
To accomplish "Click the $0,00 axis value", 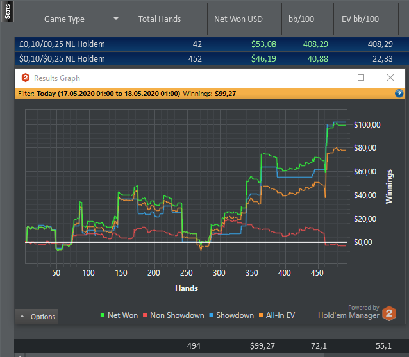I will pyautogui.click(x=363, y=242).
